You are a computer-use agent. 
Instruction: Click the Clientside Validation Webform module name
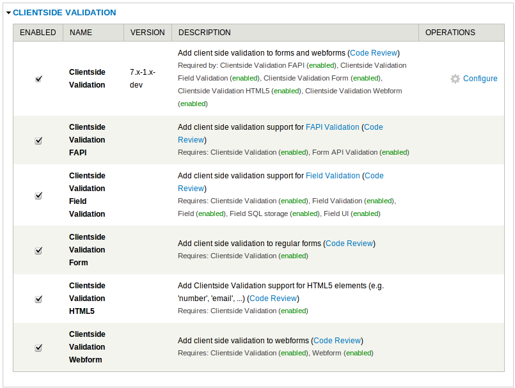click(87, 347)
